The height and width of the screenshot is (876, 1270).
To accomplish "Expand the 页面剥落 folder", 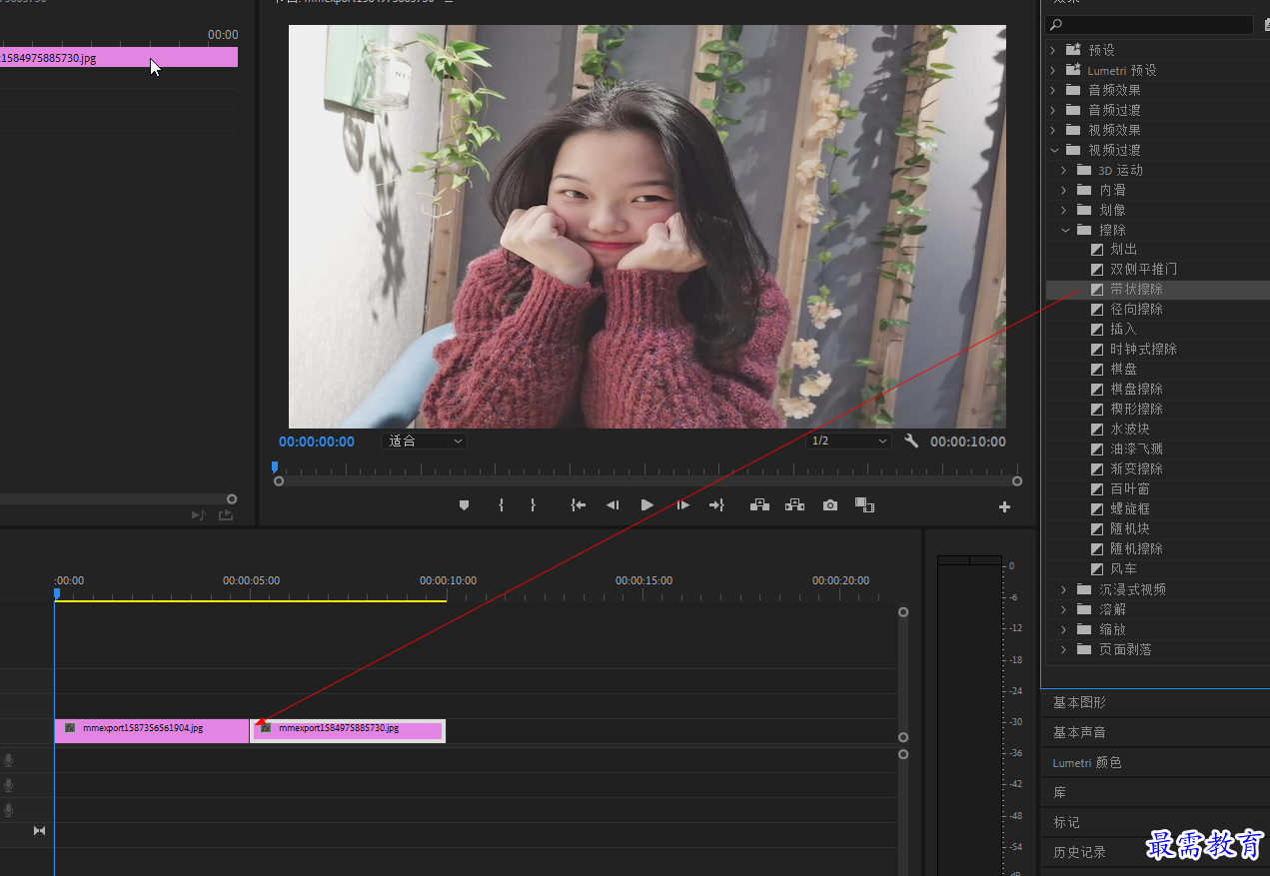I will click(x=1064, y=649).
